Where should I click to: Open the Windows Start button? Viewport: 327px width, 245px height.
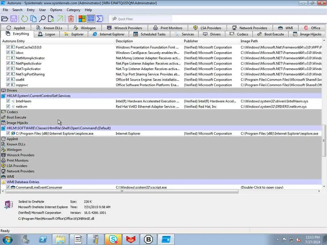click(x=7, y=239)
